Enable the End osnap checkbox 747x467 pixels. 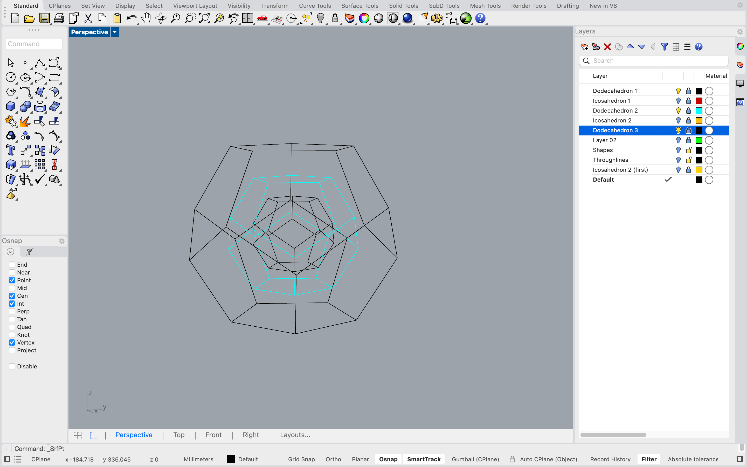pos(12,265)
